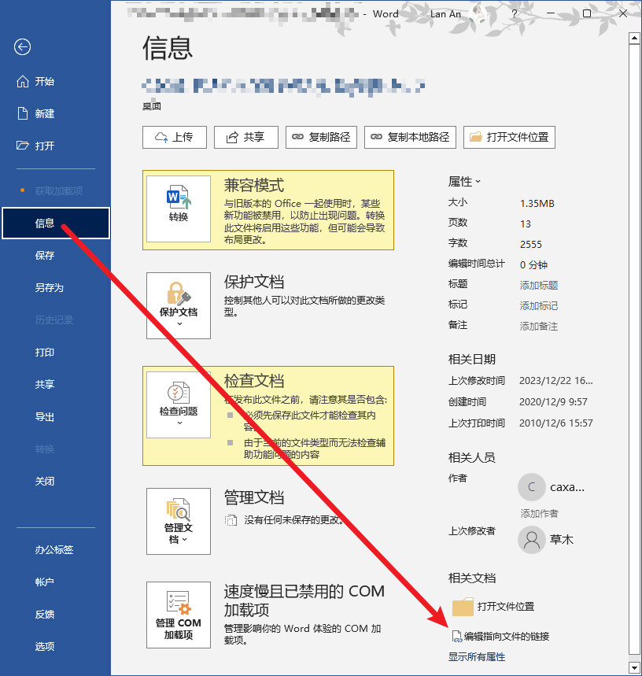Click 添加备注 field

[539, 327]
